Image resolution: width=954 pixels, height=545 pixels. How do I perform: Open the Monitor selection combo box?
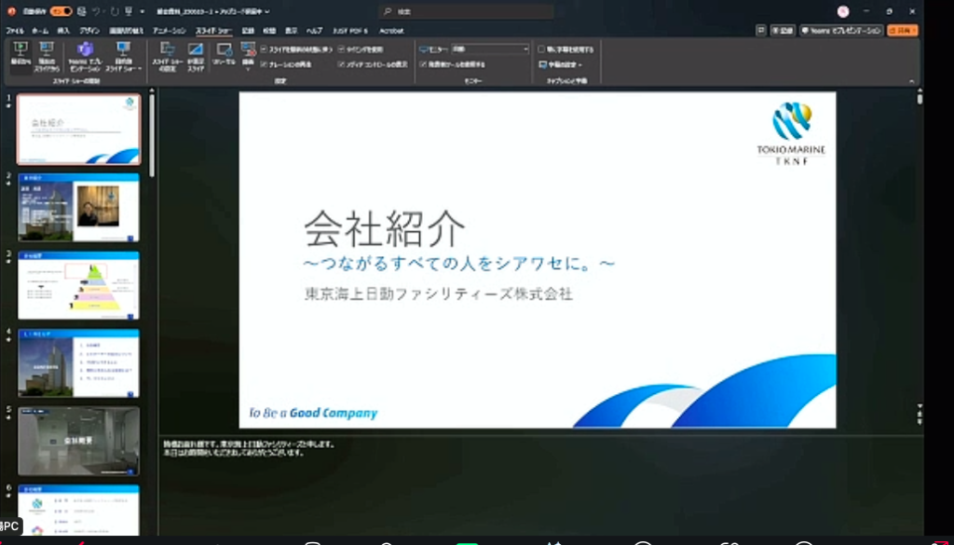pos(490,49)
